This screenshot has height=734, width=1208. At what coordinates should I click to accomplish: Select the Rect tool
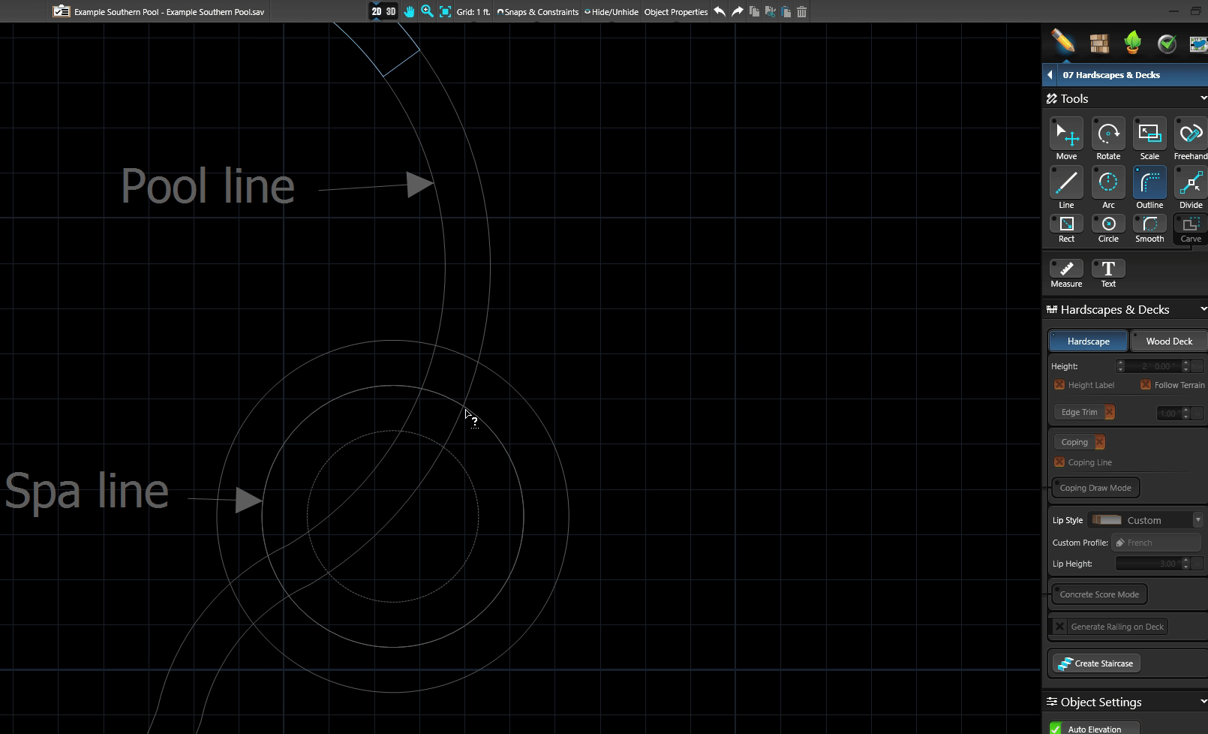coord(1066,224)
